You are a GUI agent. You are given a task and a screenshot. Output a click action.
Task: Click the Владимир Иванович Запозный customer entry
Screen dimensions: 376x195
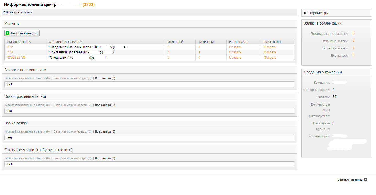tap(87, 47)
